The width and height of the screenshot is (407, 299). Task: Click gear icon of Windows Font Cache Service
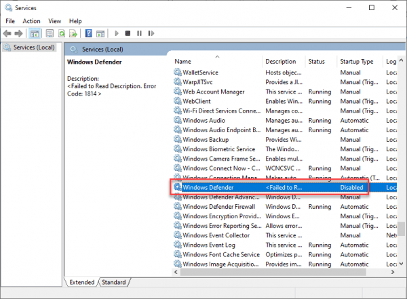coord(177,254)
